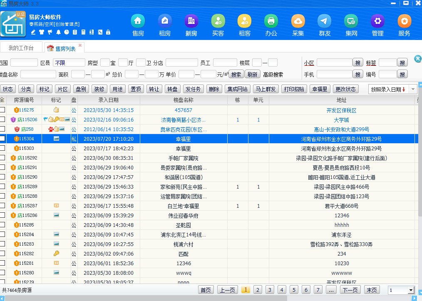Open the pie chart statistics icon
422x301 pixels.
(67, 32)
